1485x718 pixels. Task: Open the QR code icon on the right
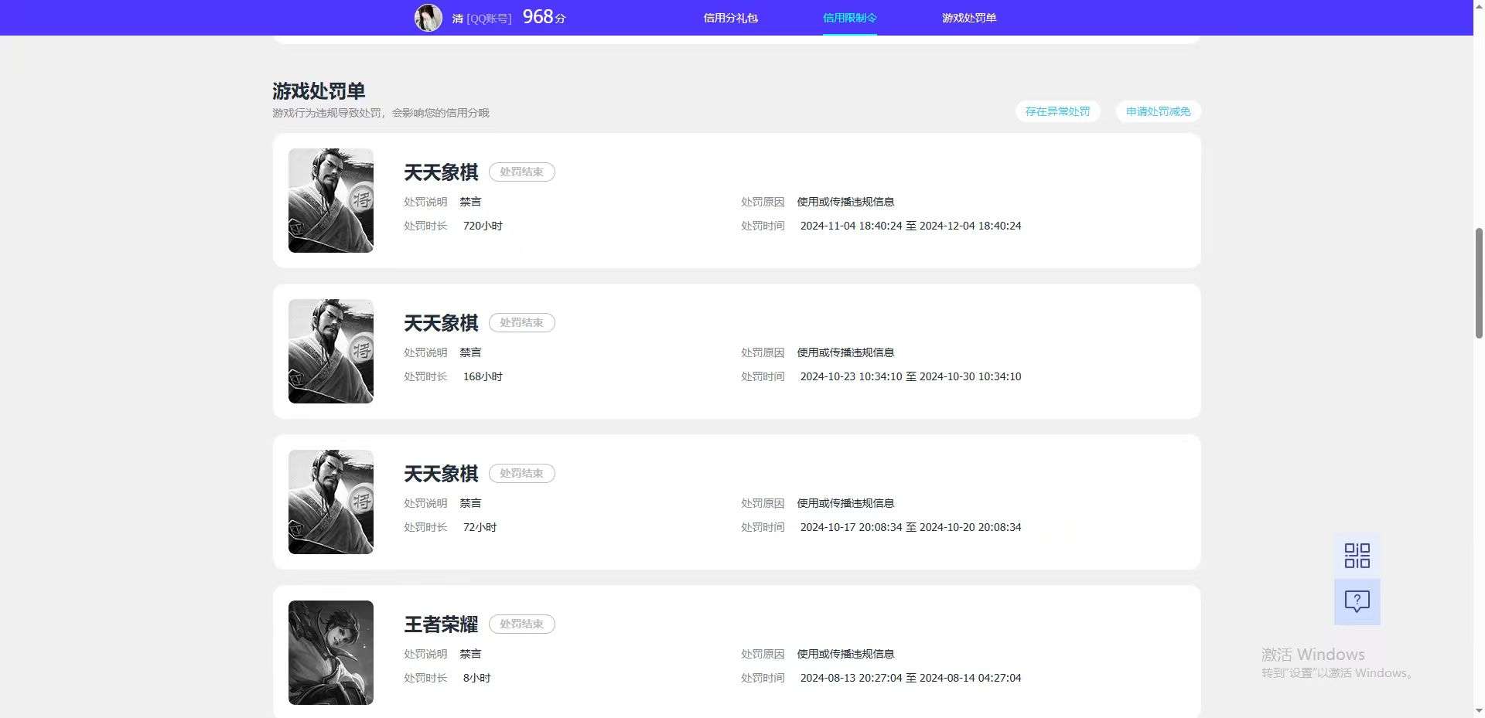pyautogui.click(x=1357, y=556)
